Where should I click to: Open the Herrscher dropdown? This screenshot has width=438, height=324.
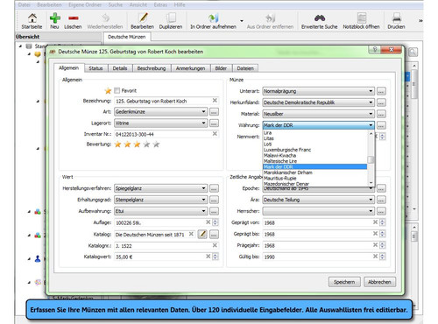pos(318,211)
